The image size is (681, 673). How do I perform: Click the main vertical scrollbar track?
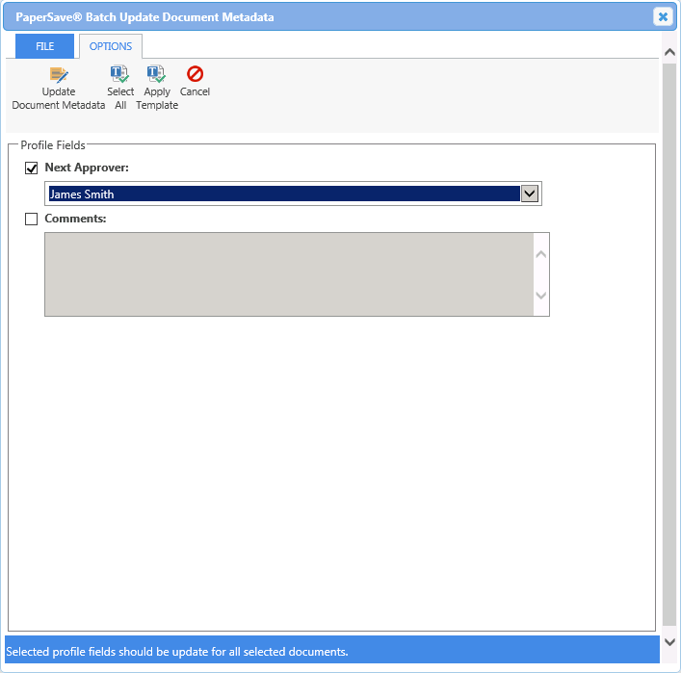click(669, 345)
